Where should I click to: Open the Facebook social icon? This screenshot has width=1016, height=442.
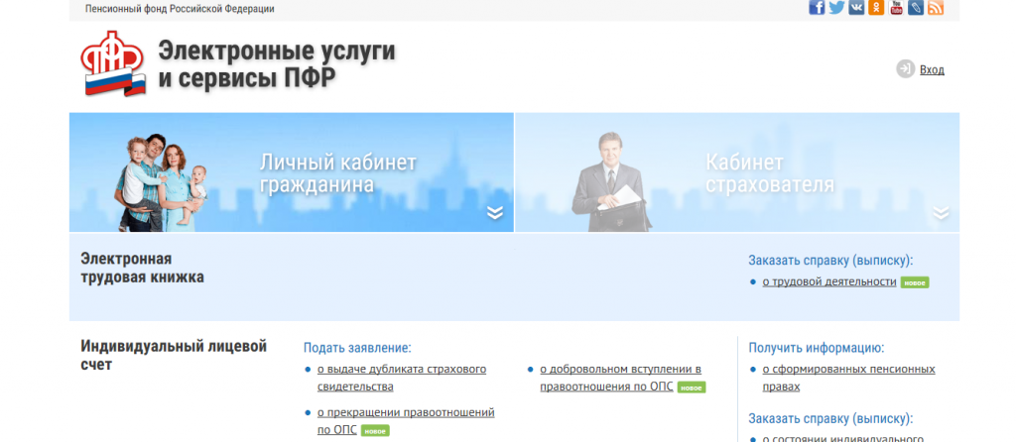[817, 7]
